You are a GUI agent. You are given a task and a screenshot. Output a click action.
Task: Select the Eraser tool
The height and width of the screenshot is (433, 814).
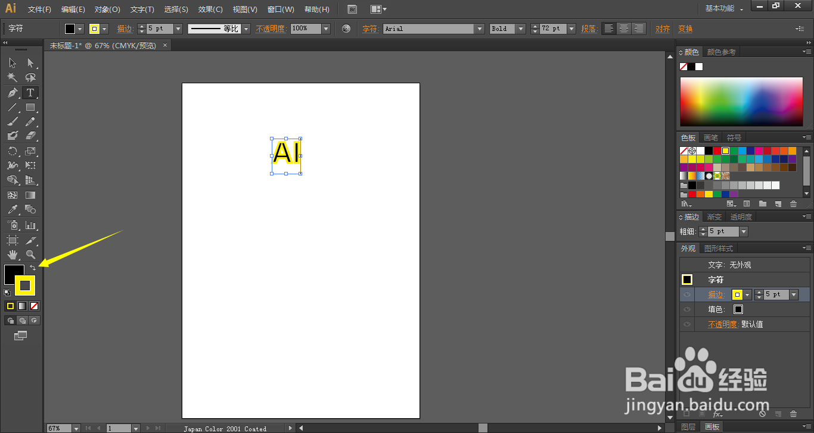(30, 136)
